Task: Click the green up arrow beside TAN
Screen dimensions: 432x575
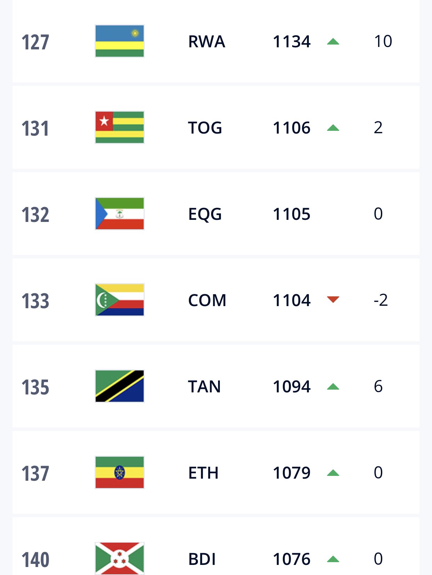Action: (x=333, y=386)
